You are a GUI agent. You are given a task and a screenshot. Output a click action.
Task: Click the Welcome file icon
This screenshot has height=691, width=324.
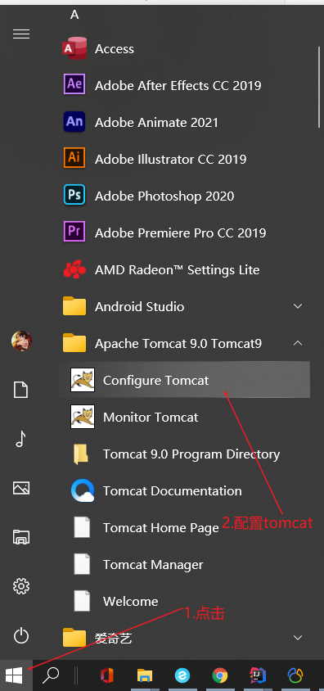[x=82, y=601]
